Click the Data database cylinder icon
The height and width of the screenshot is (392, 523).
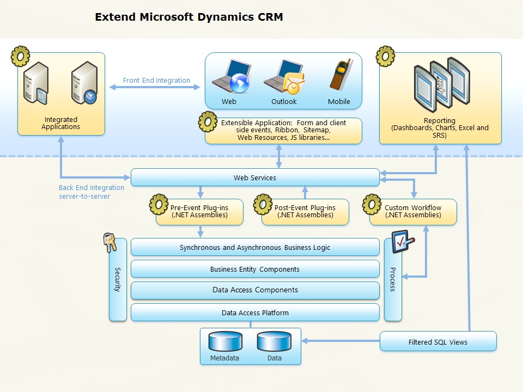(274, 341)
